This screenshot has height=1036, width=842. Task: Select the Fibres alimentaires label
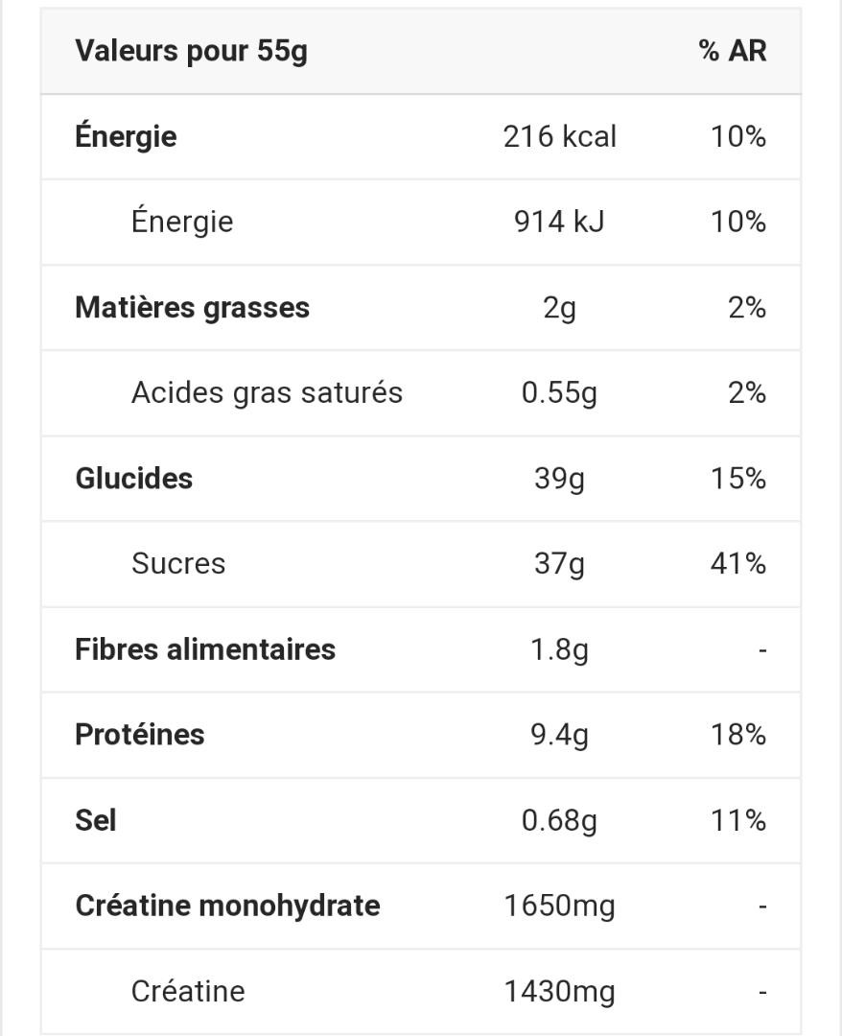tap(205, 649)
